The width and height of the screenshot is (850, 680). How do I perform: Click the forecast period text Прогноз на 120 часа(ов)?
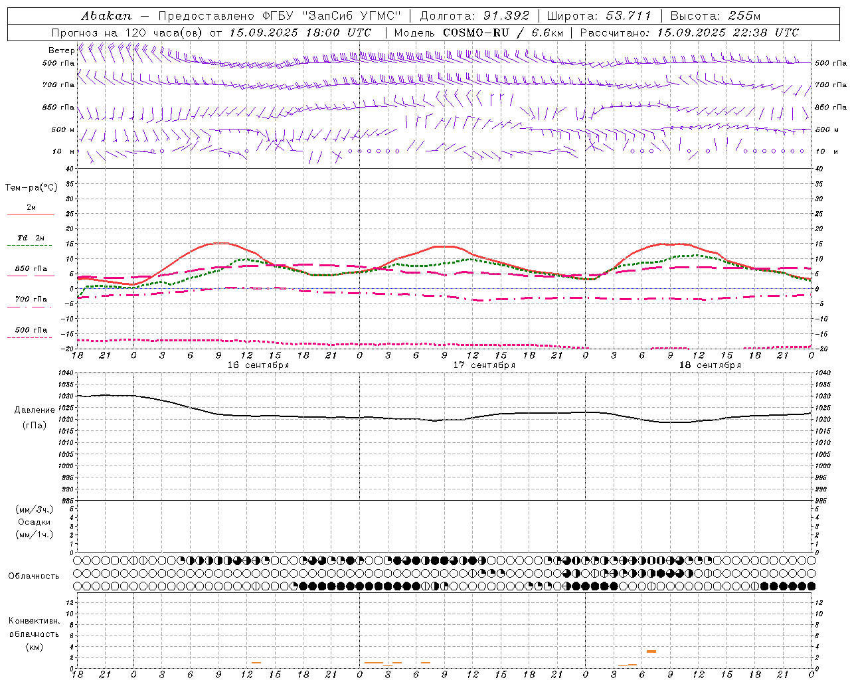[x=127, y=32]
